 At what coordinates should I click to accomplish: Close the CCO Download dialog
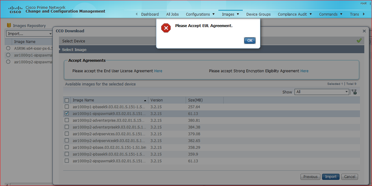(364, 31)
